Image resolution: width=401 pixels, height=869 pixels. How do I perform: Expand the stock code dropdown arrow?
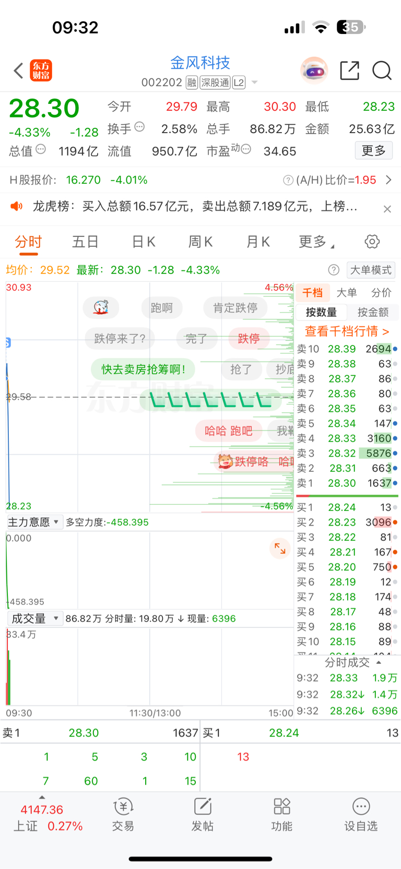(x=254, y=82)
